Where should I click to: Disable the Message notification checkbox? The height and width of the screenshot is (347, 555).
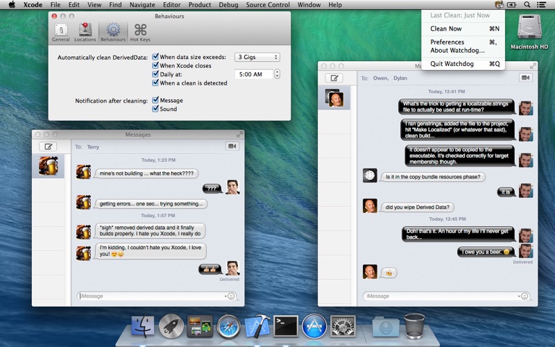click(155, 100)
